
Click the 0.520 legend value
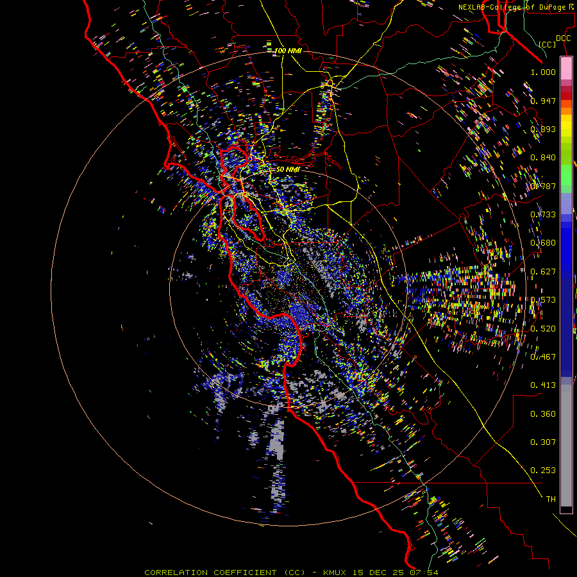point(543,329)
